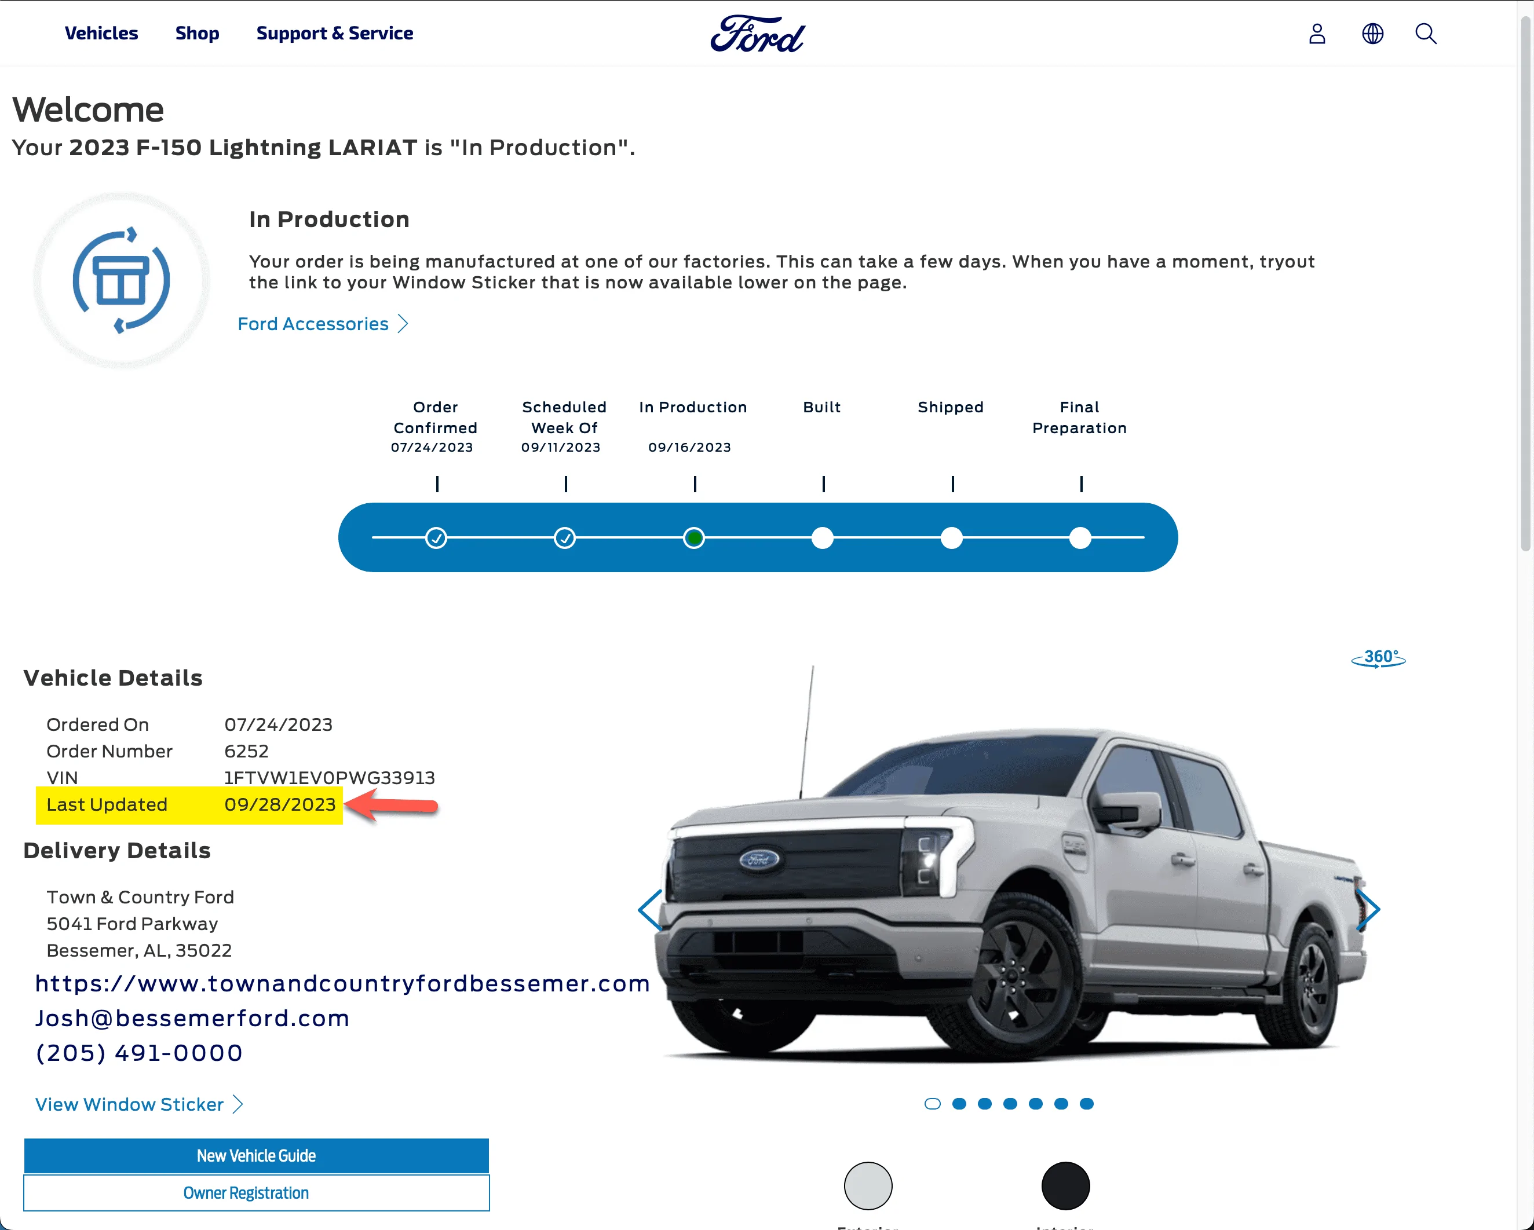Image resolution: width=1534 pixels, height=1230 pixels.
Task: Click the Owner Registration button
Action: 256,1193
